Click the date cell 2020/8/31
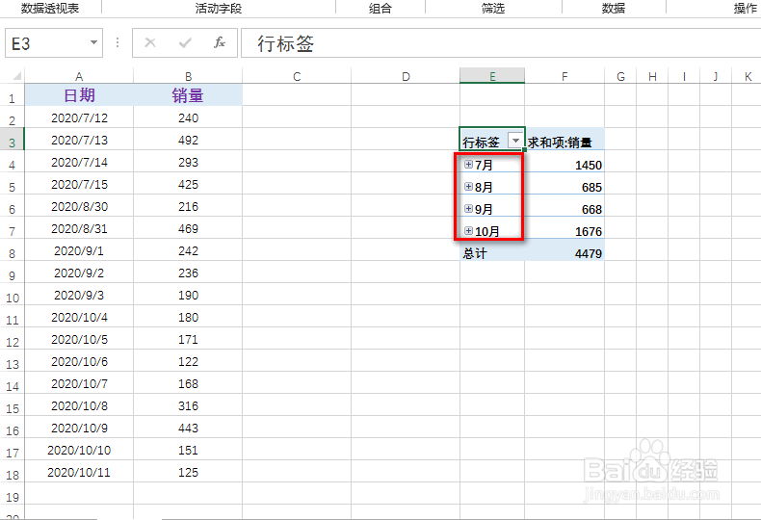Viewport: 761px width, 520px height. 79,228
